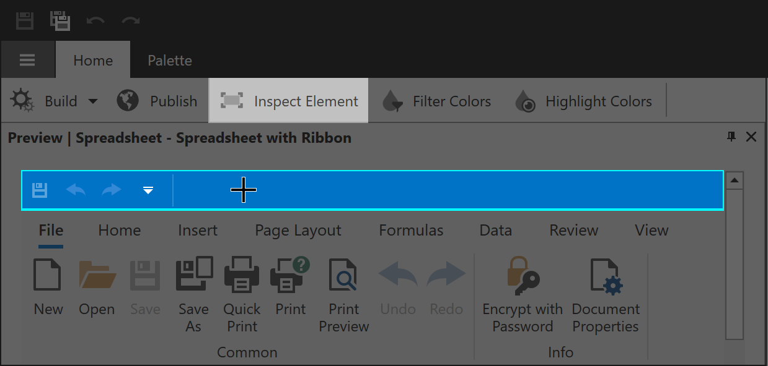Toggle the Inspect Element mode
The width and height of the screenshot is (768, 366).
[289, 101]
